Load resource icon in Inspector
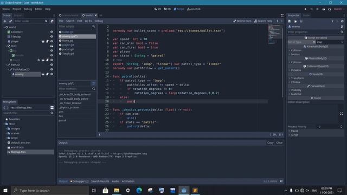 coord(295,21)
